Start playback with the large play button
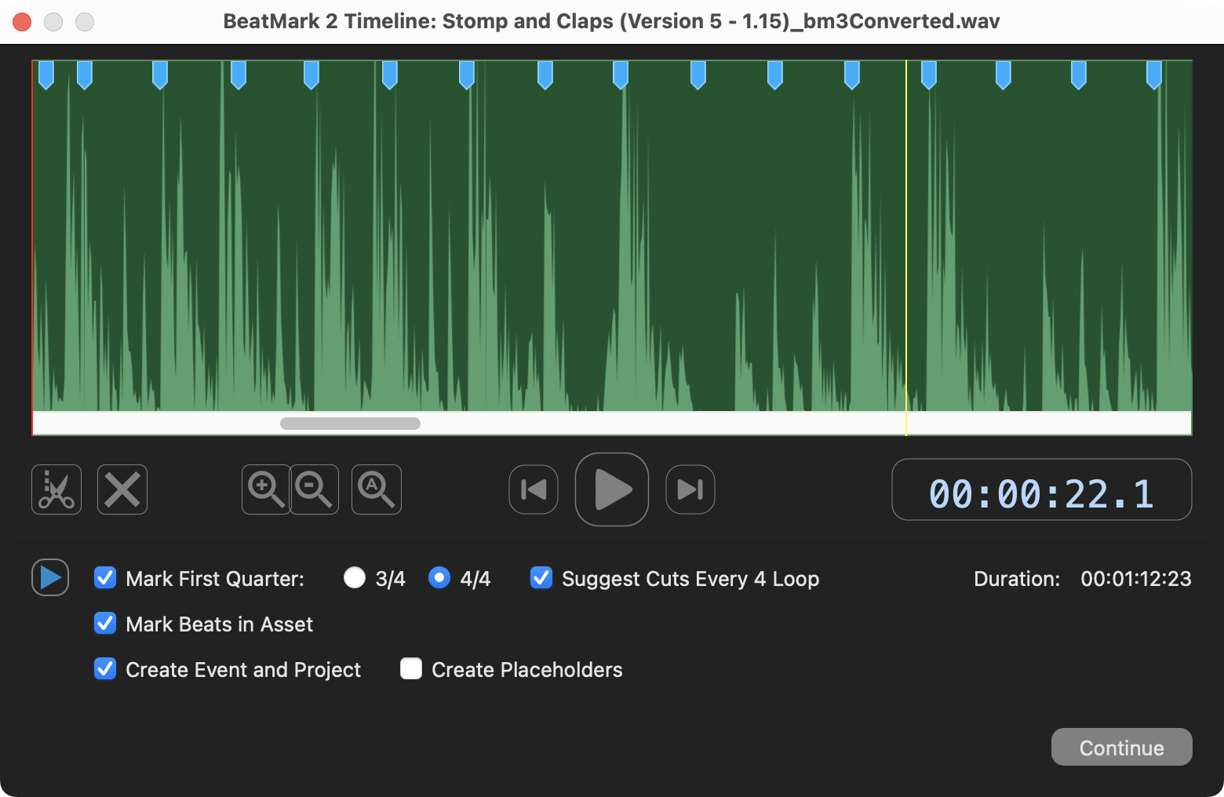The width and height of the screenshot is (1224, 797). click(612, 489)
